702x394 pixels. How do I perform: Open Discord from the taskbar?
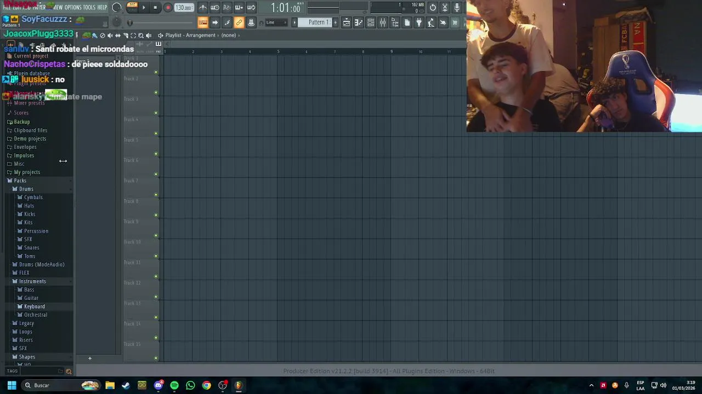pyautogui.click(x=158, y=385)
